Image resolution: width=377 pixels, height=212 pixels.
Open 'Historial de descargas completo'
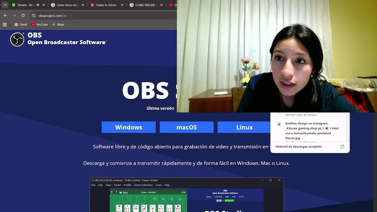pos(298,146)
